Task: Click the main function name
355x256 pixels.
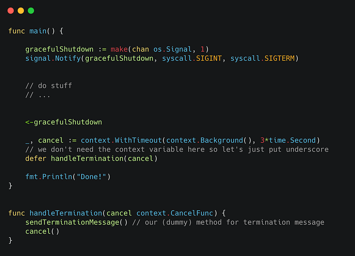Action: [38, 31]
